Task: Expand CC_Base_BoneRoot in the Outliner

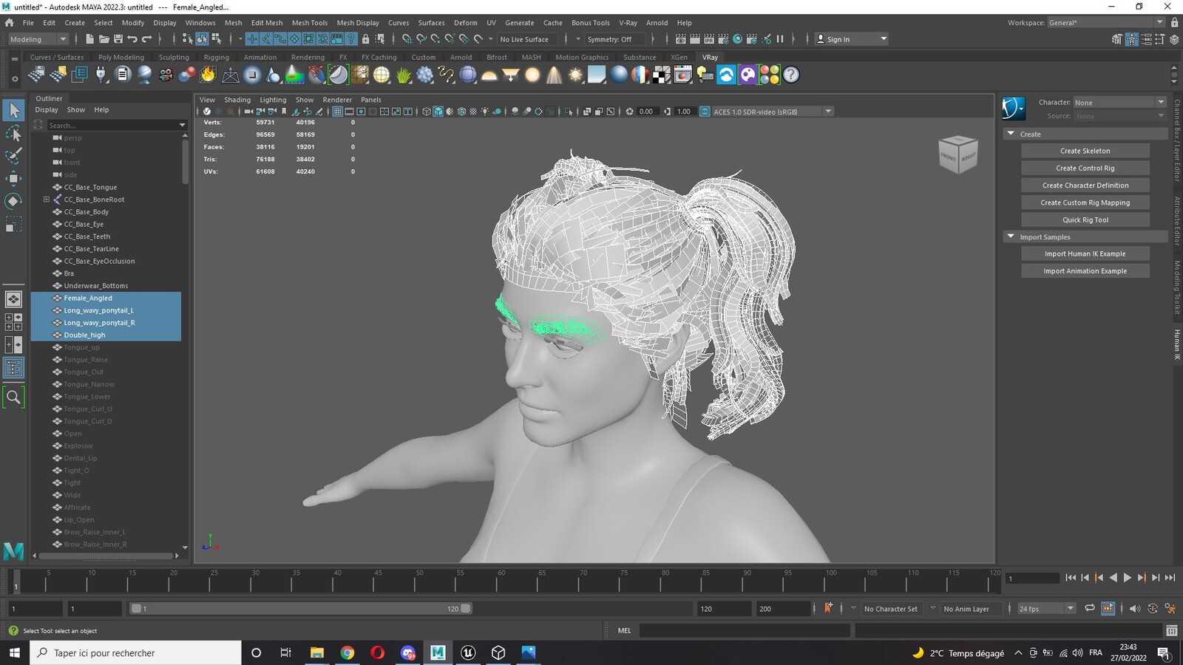Action: [x=47, y=199]
